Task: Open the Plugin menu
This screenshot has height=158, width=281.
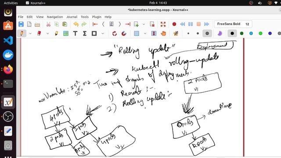Action: click(97, 17)
